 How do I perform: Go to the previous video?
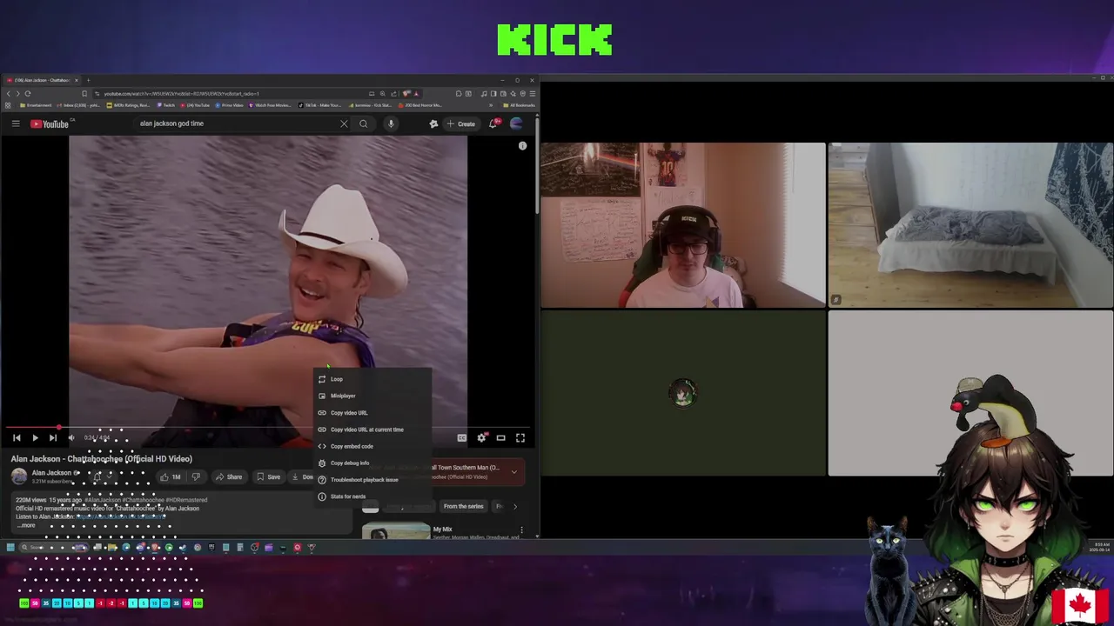(x=17, y=438)
